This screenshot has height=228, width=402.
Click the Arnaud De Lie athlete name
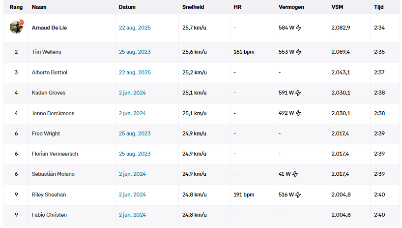point(49,28)
